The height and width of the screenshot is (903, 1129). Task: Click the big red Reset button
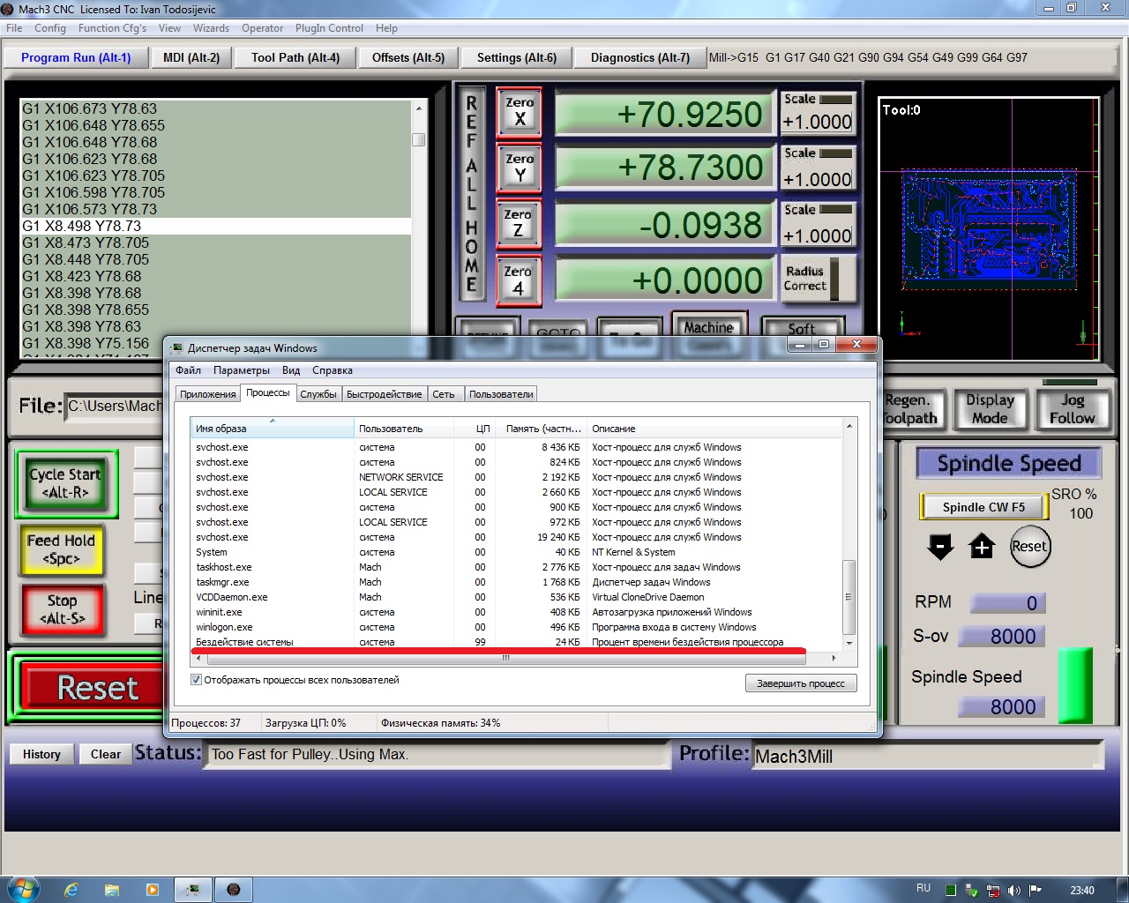pyautogui.click(x=98, y=688)
